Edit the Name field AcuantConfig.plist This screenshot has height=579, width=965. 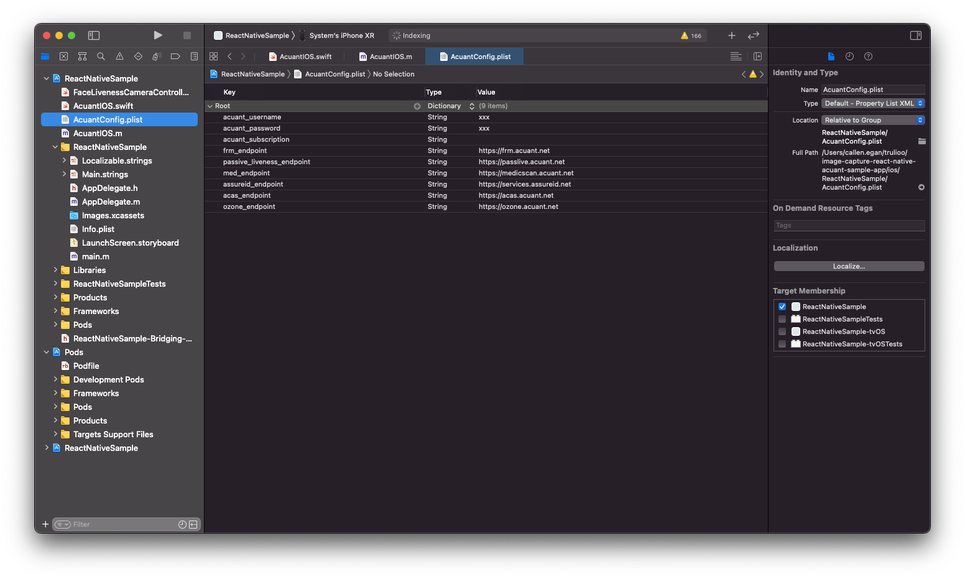pyautogui.click(x=873, y=90)
